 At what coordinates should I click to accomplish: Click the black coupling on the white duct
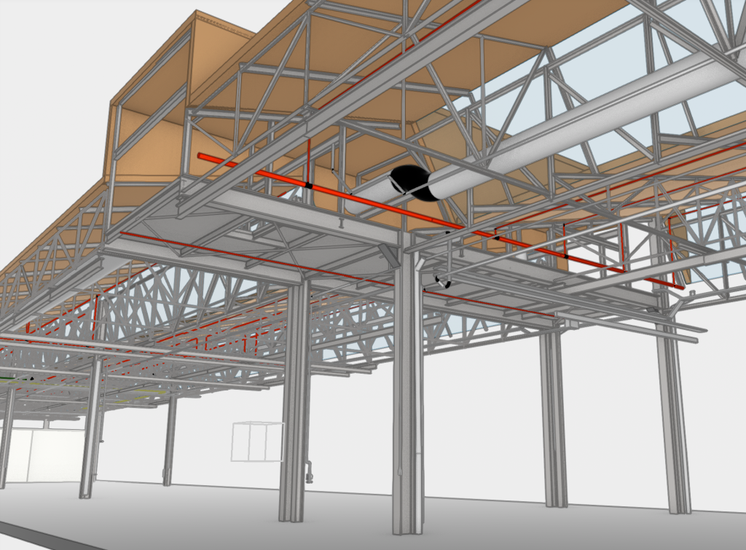[411, 182]
